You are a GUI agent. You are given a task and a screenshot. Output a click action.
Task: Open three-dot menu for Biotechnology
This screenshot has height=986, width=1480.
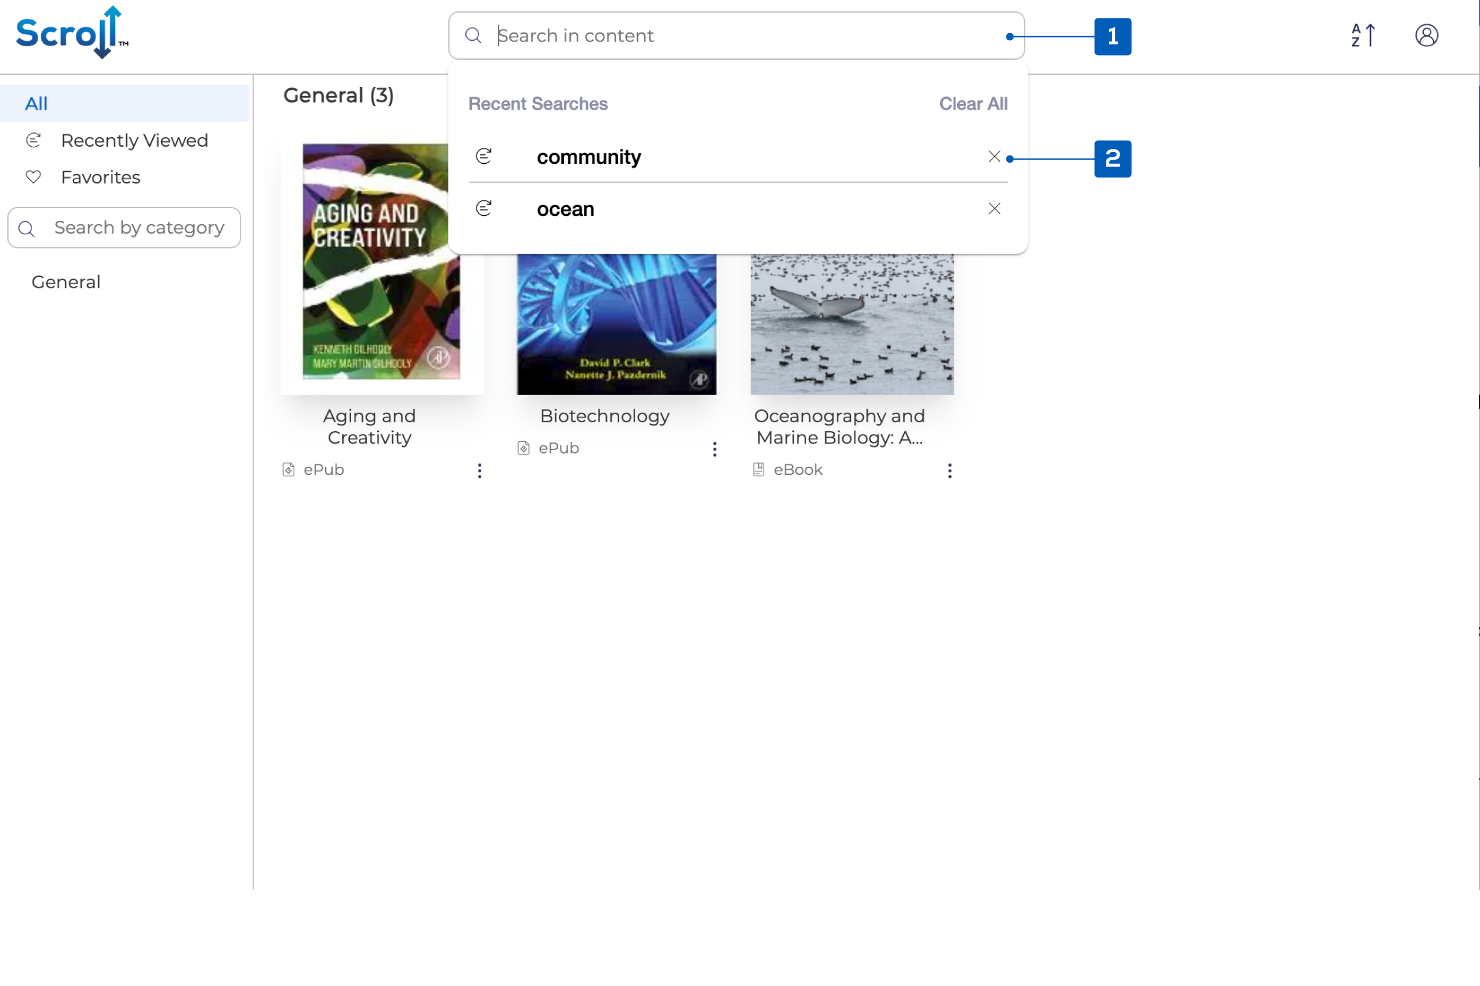tap(714, 449)
